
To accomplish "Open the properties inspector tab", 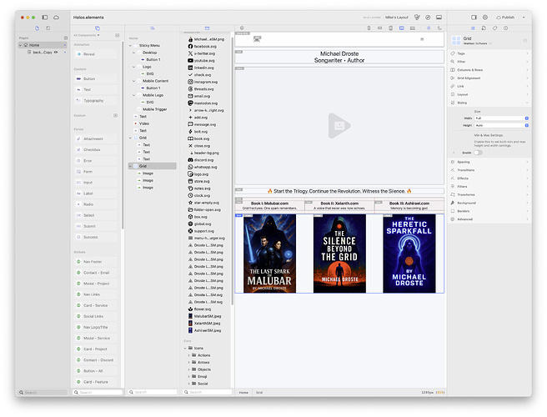I will 473,28.
